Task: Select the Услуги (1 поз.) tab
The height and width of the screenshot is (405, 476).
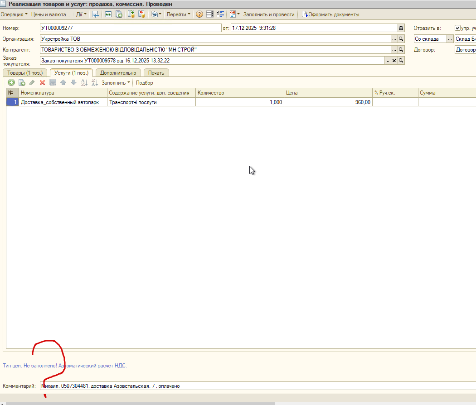Action: point(71,73)
